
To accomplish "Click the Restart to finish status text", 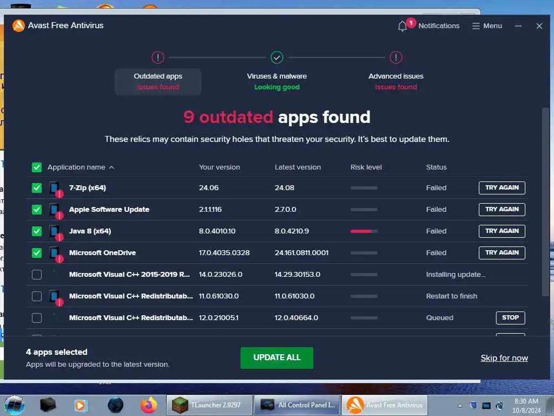I will (451, 296).
